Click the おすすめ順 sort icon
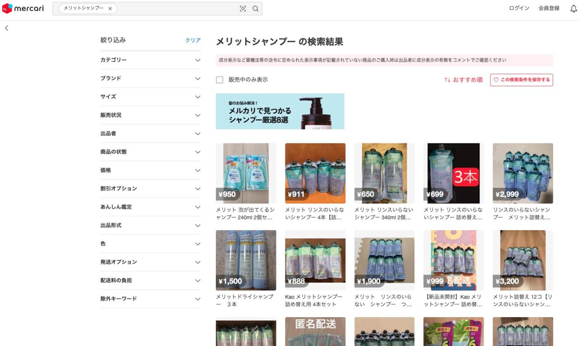The height and width of the screenshot is (346, 579). (x=447, y=80)
